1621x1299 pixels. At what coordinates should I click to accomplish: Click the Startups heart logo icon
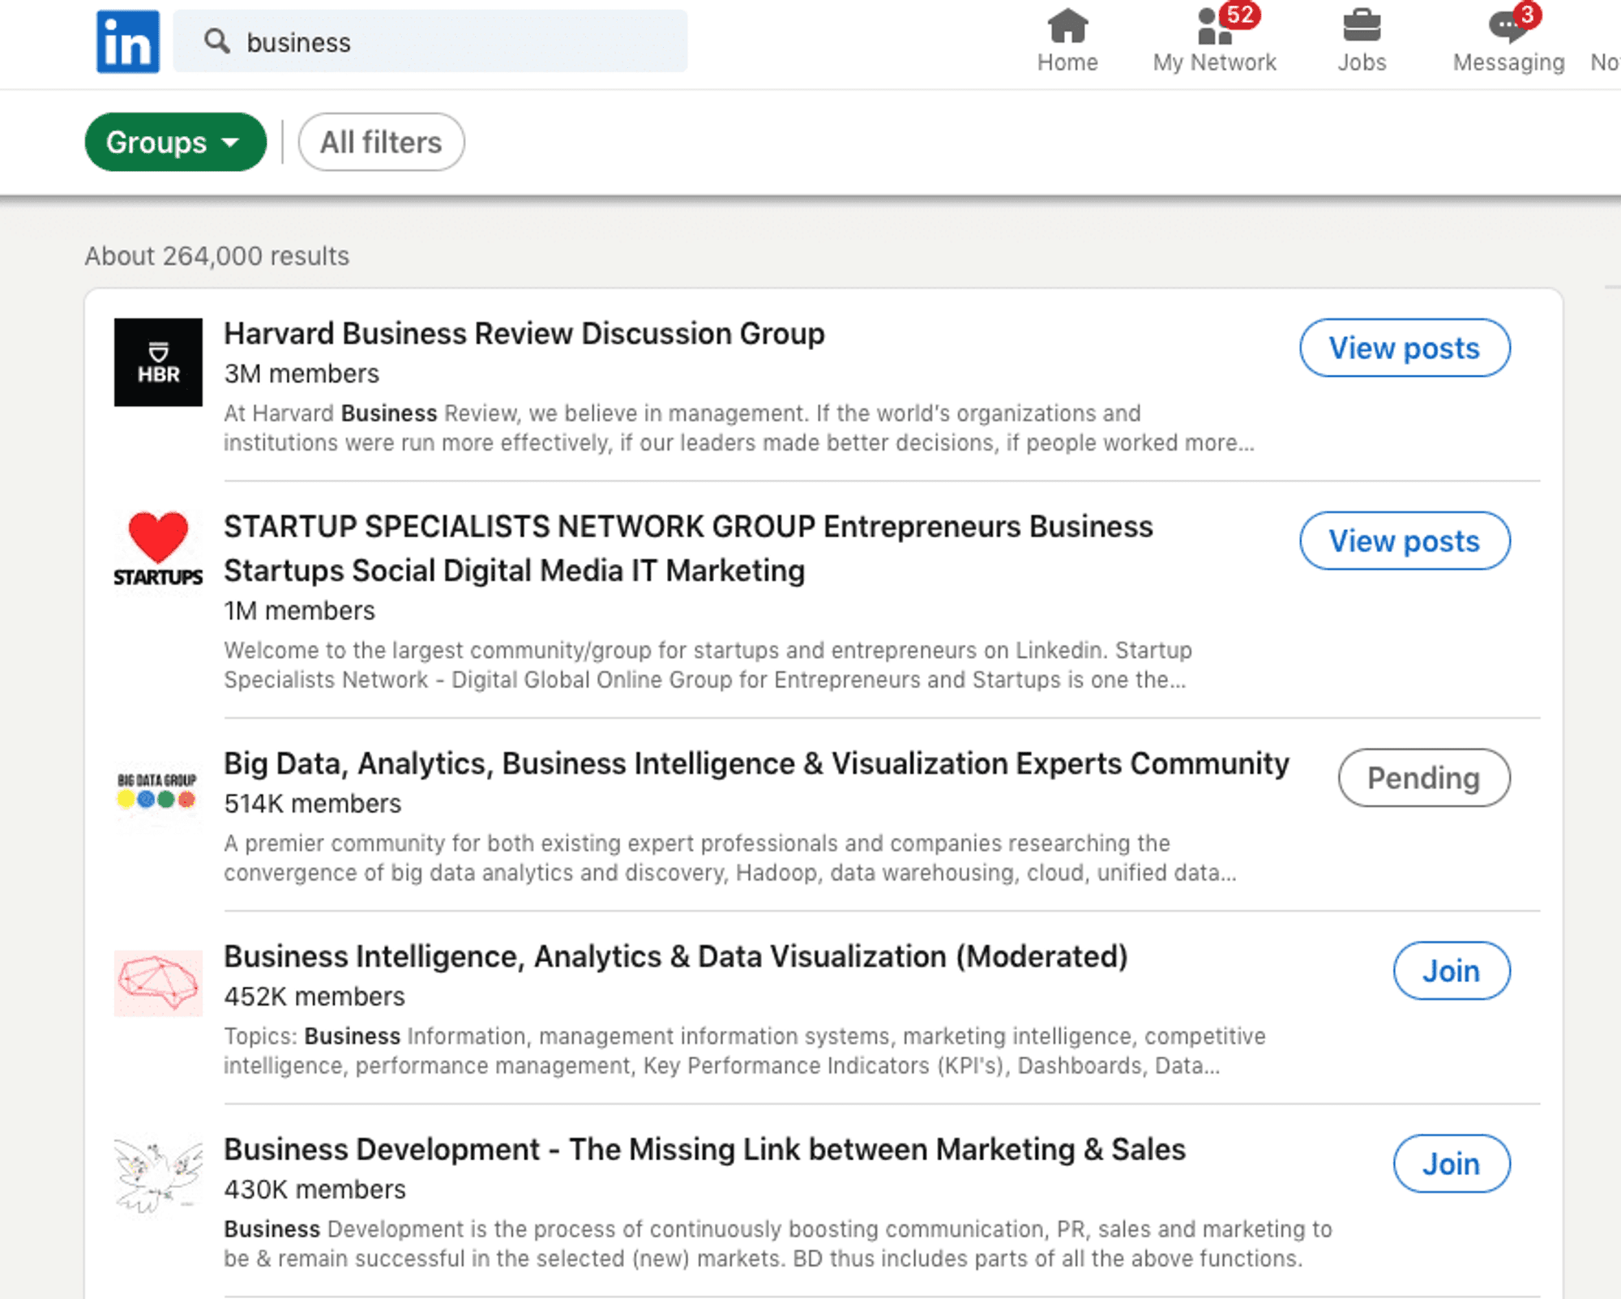[x=158, y=549]
